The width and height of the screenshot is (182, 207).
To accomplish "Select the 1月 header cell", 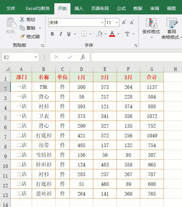I will [81, 77].
